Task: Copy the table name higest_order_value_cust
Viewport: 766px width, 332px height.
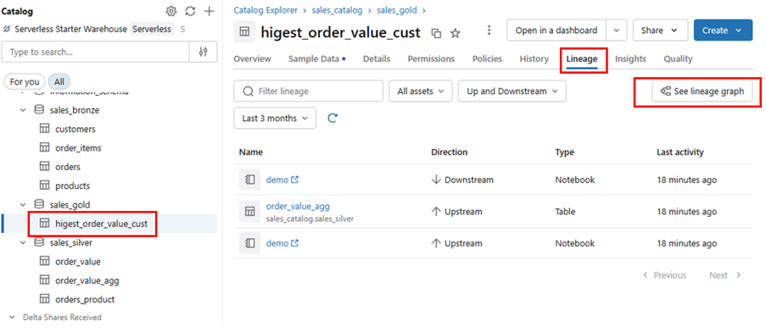Action: pyautogui.click(x=436, y=33)
